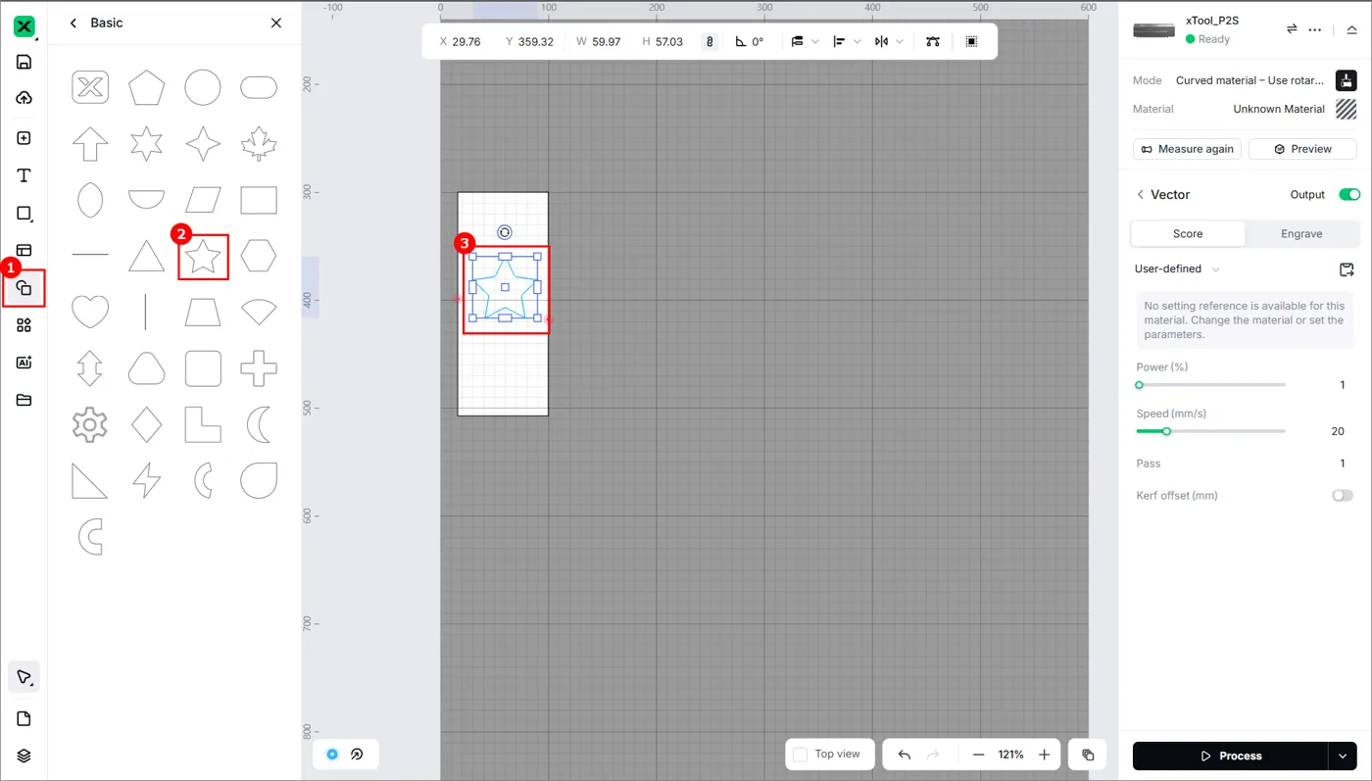Viewport: 1372px width, 781px height.
Task: Open the Mode curved material selector
Action: (1346, 80)
